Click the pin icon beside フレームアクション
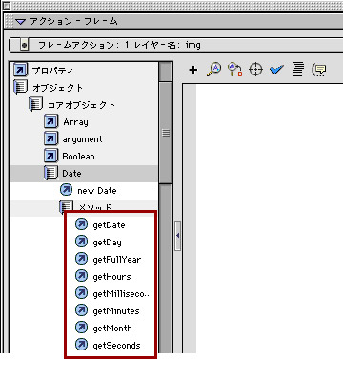This screenshot has height=382, width=343. click(x=24, y=45)
